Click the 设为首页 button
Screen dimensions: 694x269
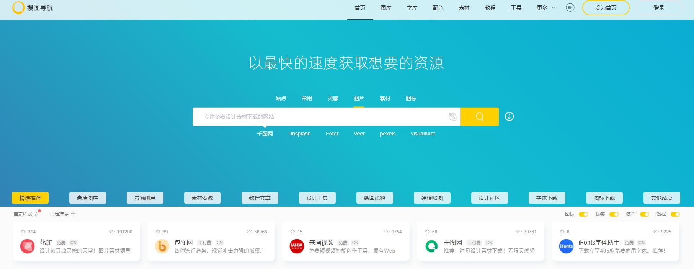606,8
